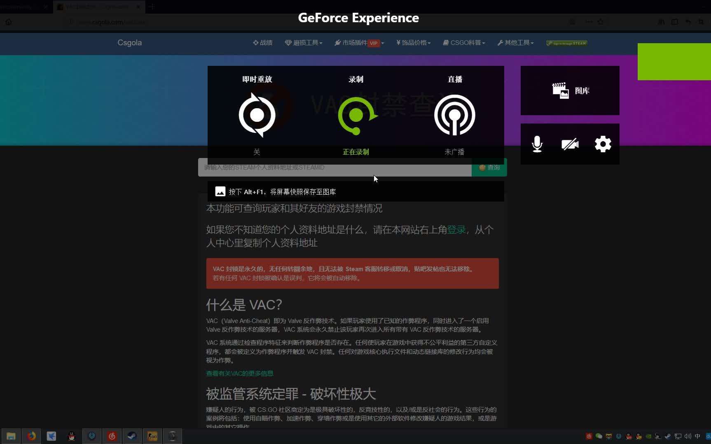Open the blue circular app on taskbar
Screen dimensions: 711x444
coord(92,436)
